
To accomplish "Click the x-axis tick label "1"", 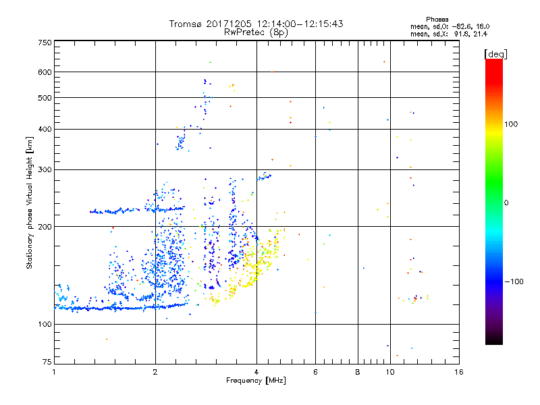I will point(54,372).
